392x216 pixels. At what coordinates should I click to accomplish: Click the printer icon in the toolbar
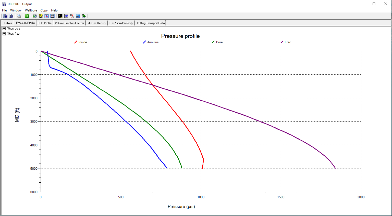pos(19,16)
